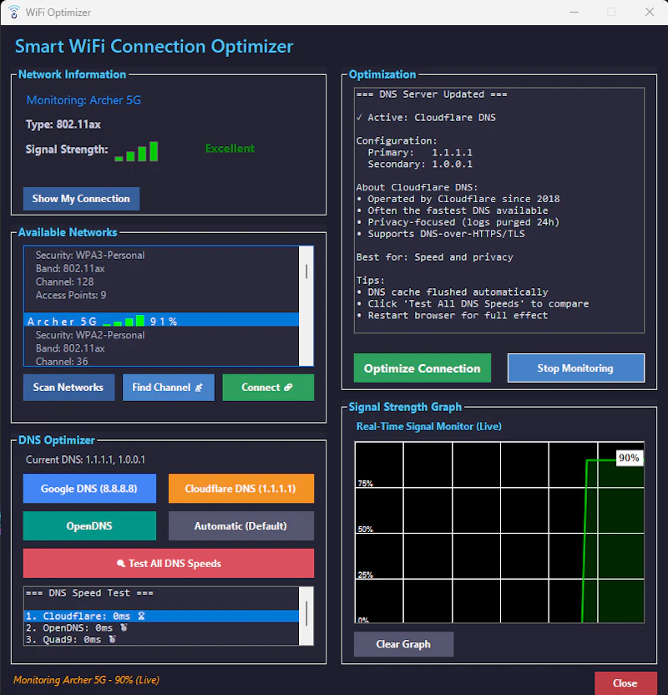Click 'Real-Time Signal Monitor (Live)' label
This screenshot has height=695, width=668.
coord(429,426)
